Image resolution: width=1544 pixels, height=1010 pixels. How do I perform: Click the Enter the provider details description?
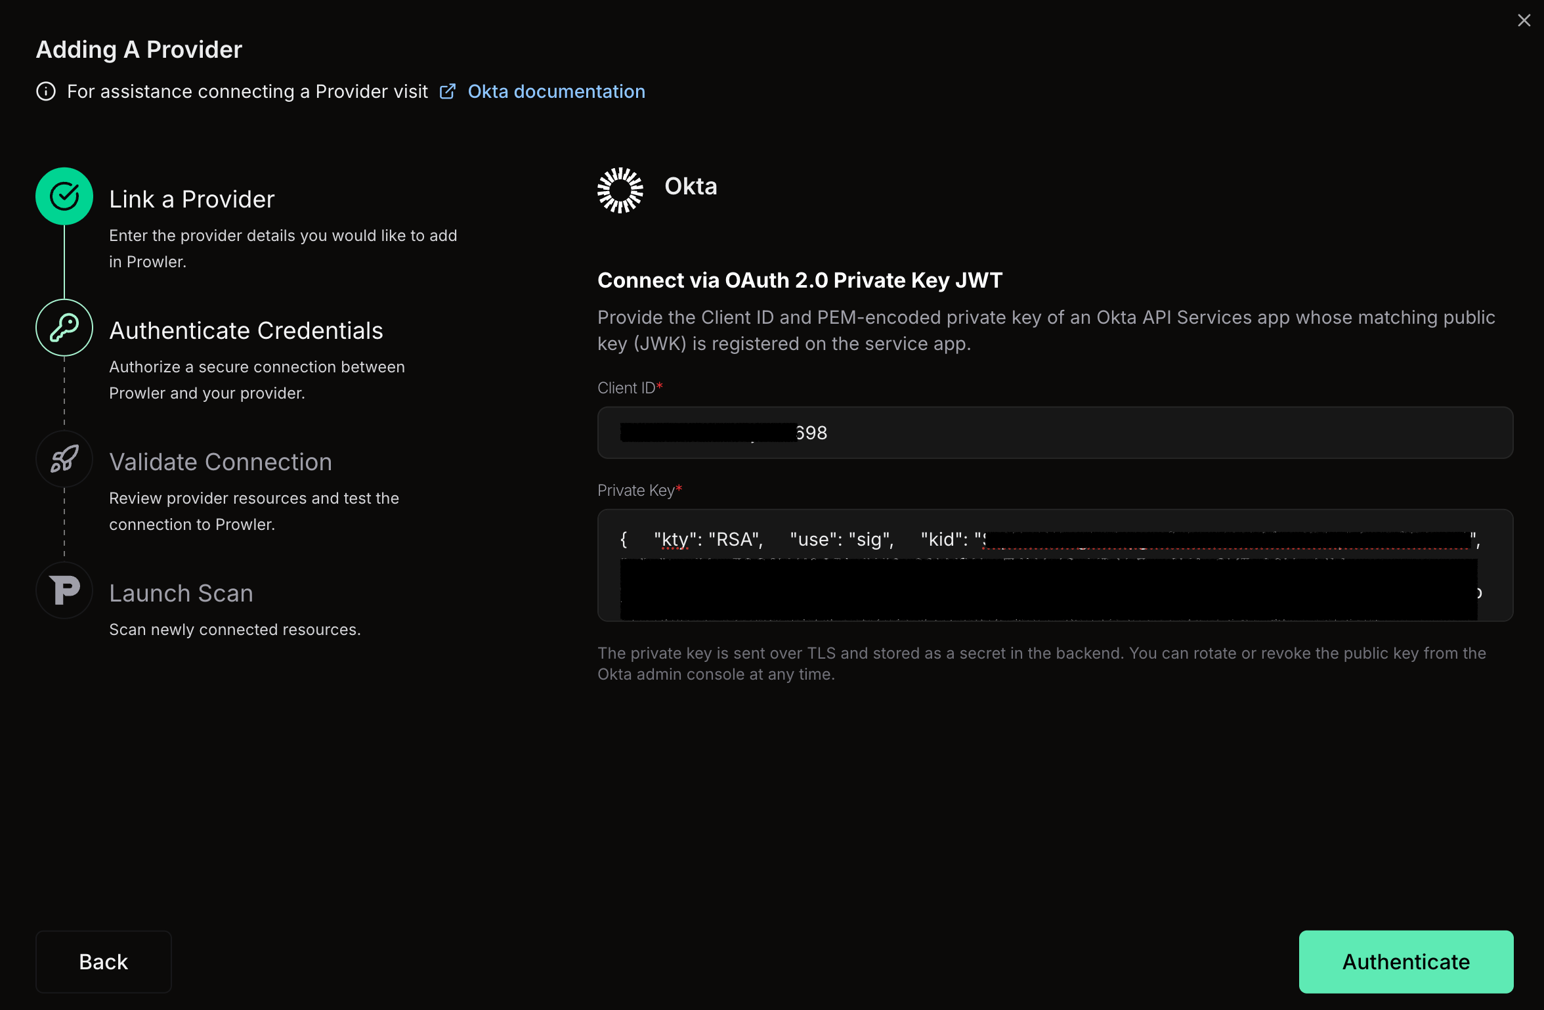[283, 249]
